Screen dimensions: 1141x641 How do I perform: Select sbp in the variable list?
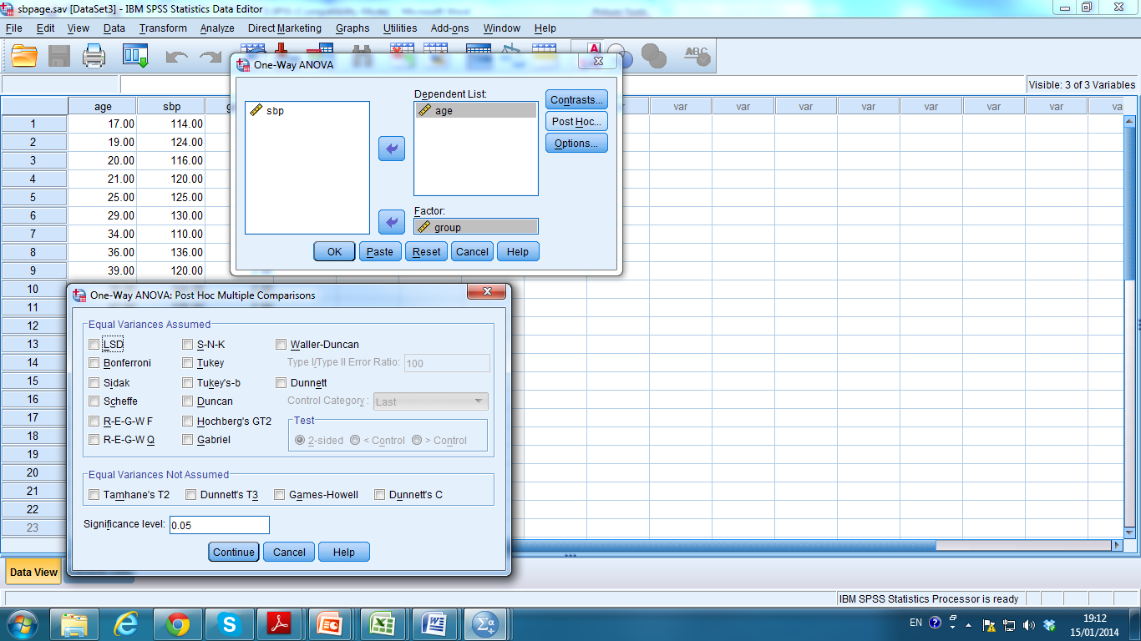pos(274,110)
